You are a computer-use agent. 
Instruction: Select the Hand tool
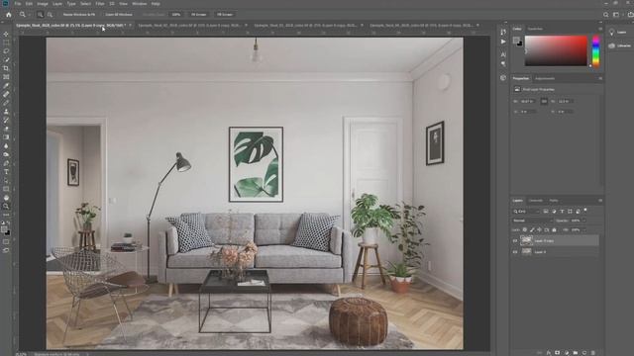click(x=6, y=198)
